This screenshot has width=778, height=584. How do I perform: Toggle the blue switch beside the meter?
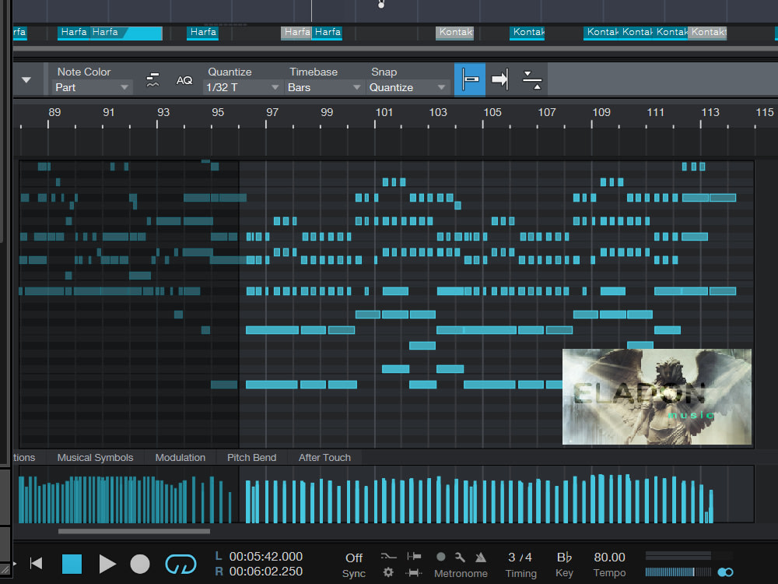(x=725, y=572)
